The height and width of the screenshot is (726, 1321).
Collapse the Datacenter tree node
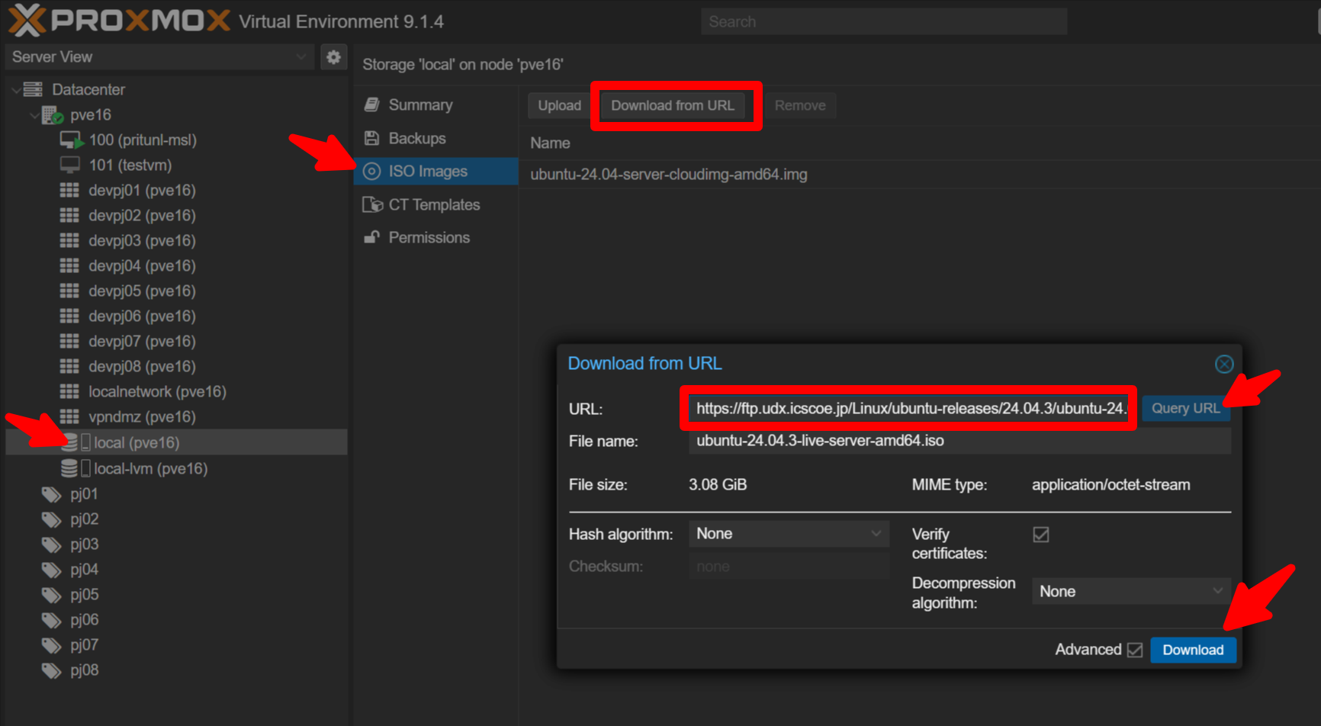coord(16,89)
